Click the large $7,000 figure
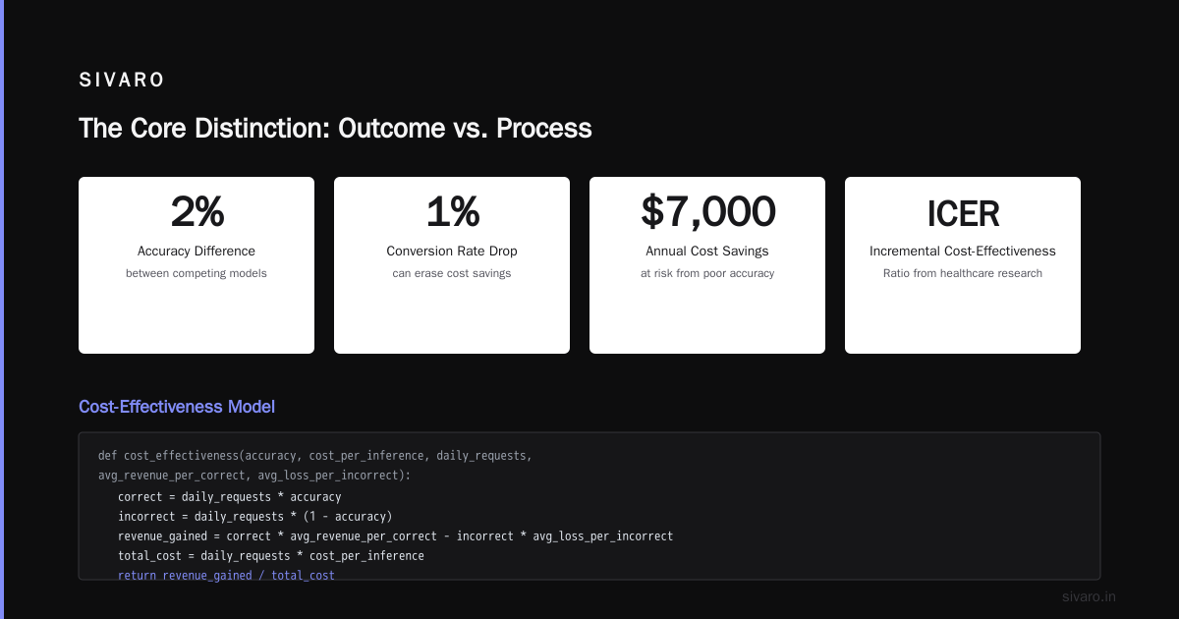This screenshot has height=619, width=1179. coord(707,212)
